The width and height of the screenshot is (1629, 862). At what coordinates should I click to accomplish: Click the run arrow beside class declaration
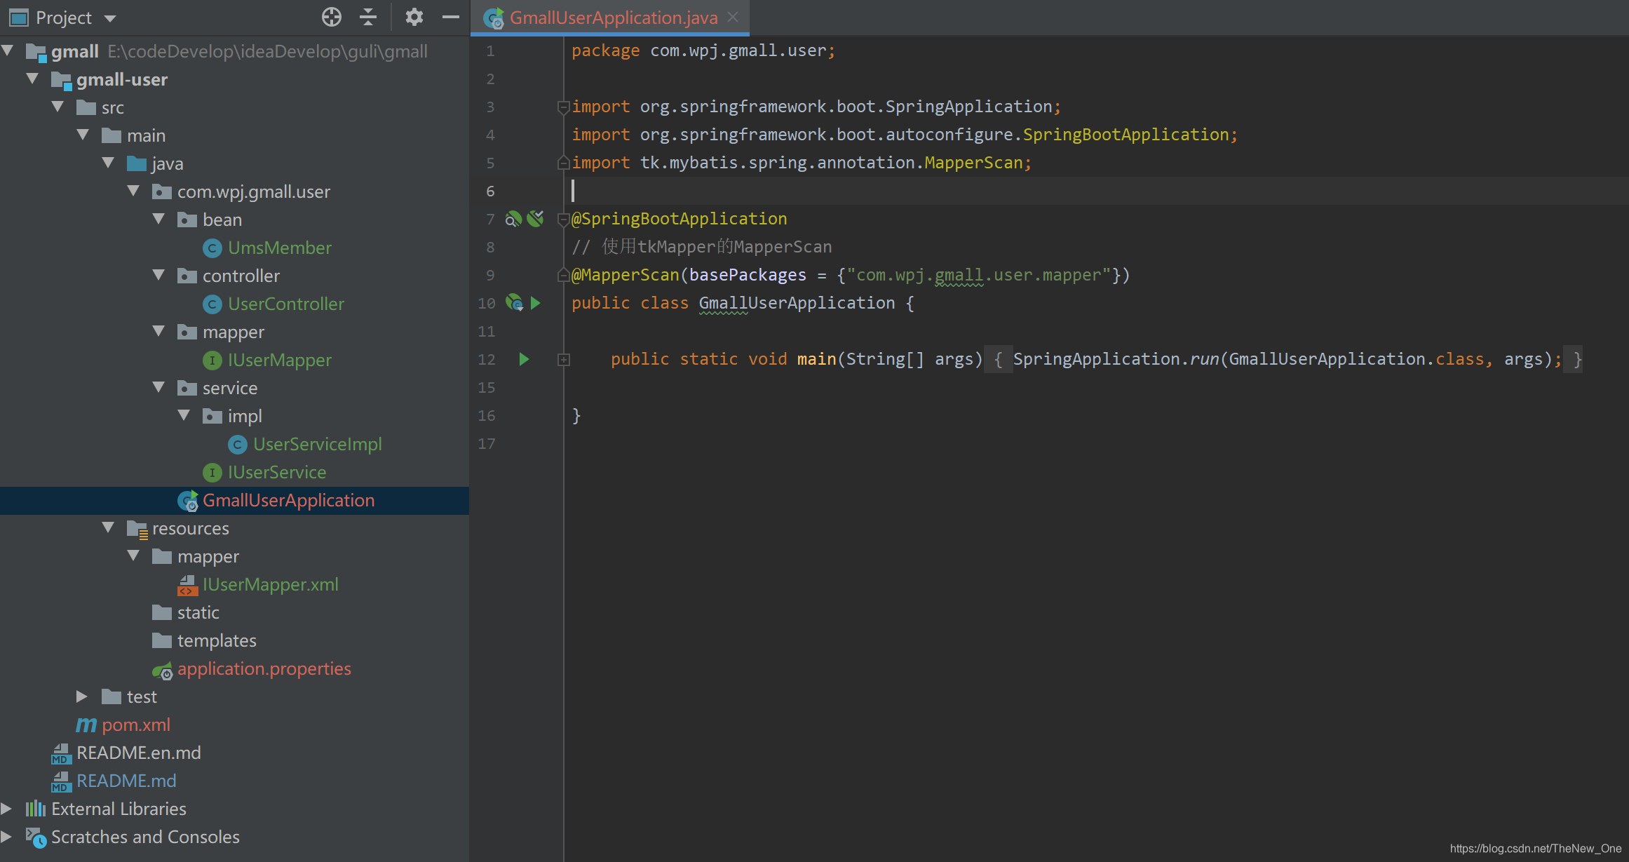point(536,303)
